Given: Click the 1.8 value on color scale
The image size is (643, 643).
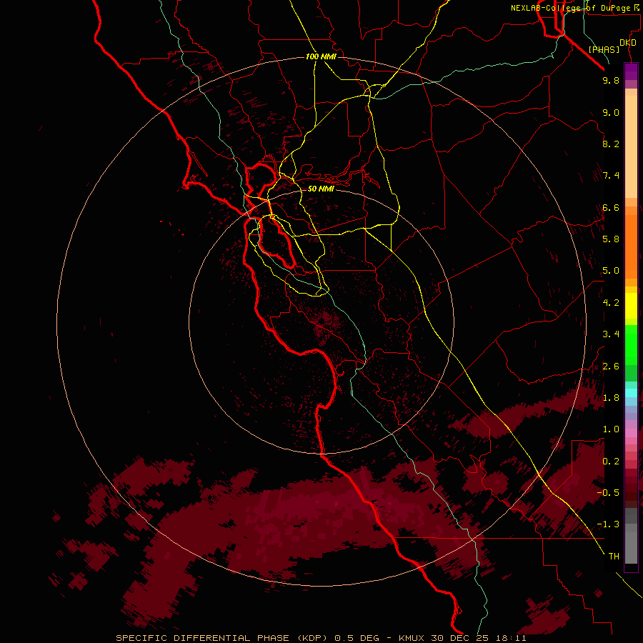Looking at the screenshot, I should pyautogui.click(x=611, y=398).
